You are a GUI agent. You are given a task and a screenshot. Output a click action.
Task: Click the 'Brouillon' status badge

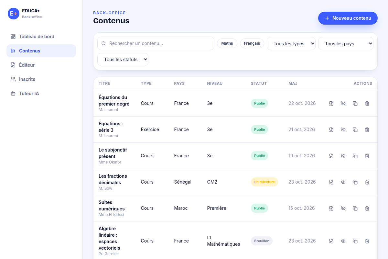pos(262,241)
